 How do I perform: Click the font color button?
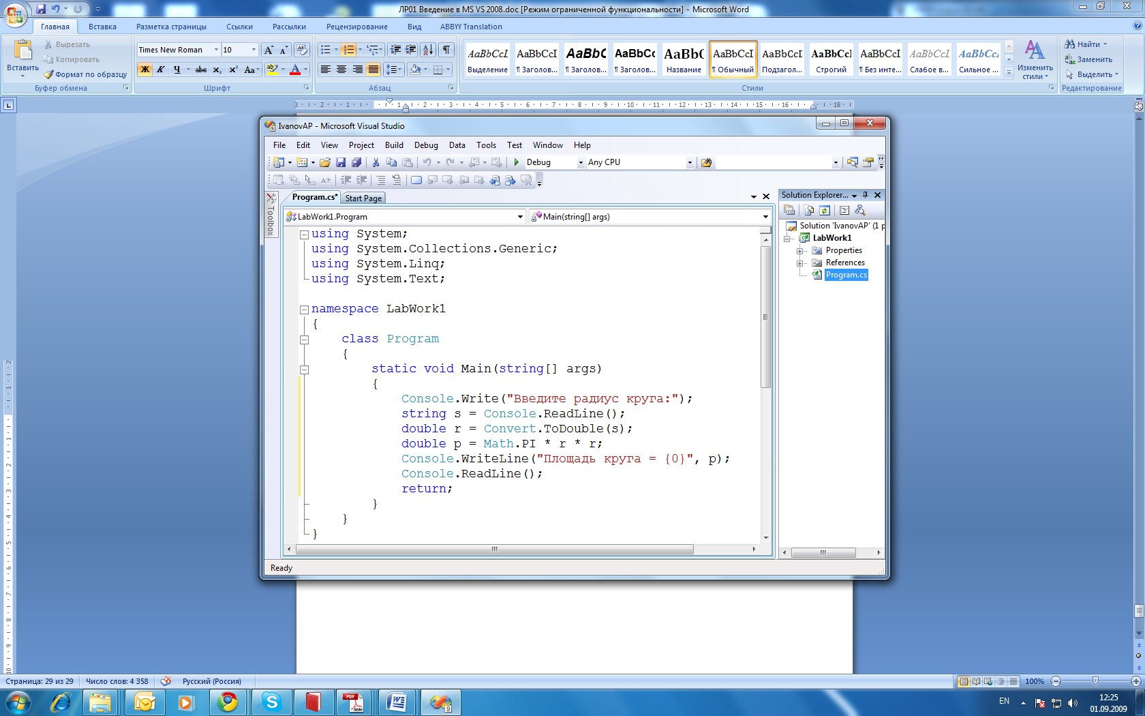tap(294, 70)
